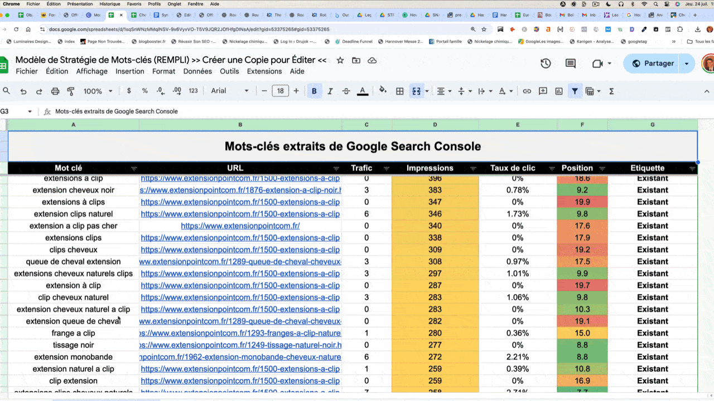Open filter toggle on URL column

[336, 168]
